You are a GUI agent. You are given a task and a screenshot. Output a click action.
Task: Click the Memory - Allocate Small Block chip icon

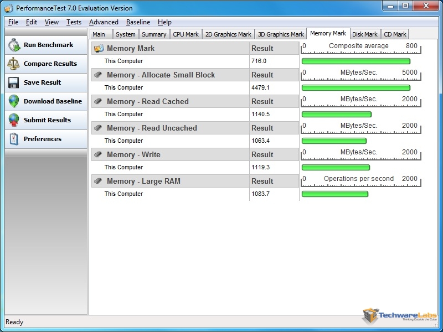[x=99, y=75]
